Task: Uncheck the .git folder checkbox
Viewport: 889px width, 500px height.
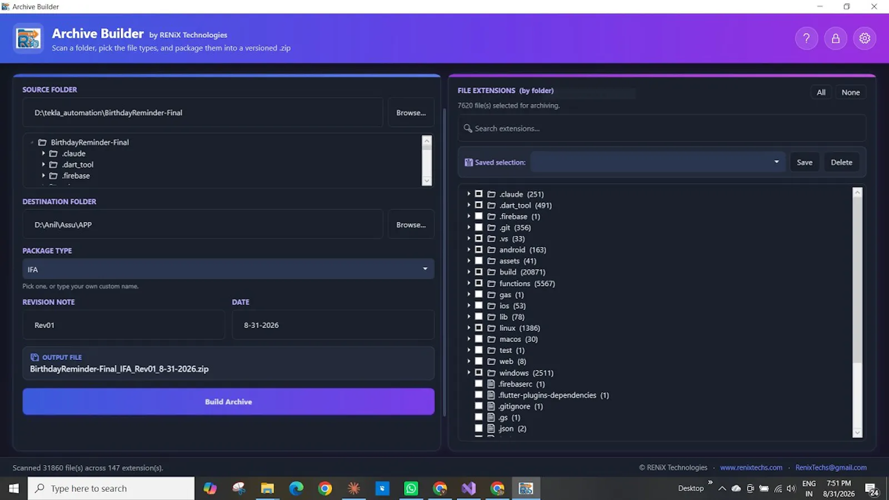Action: [478, 227]
